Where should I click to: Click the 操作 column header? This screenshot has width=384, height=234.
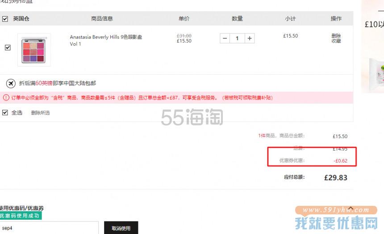tap(336, 19)
